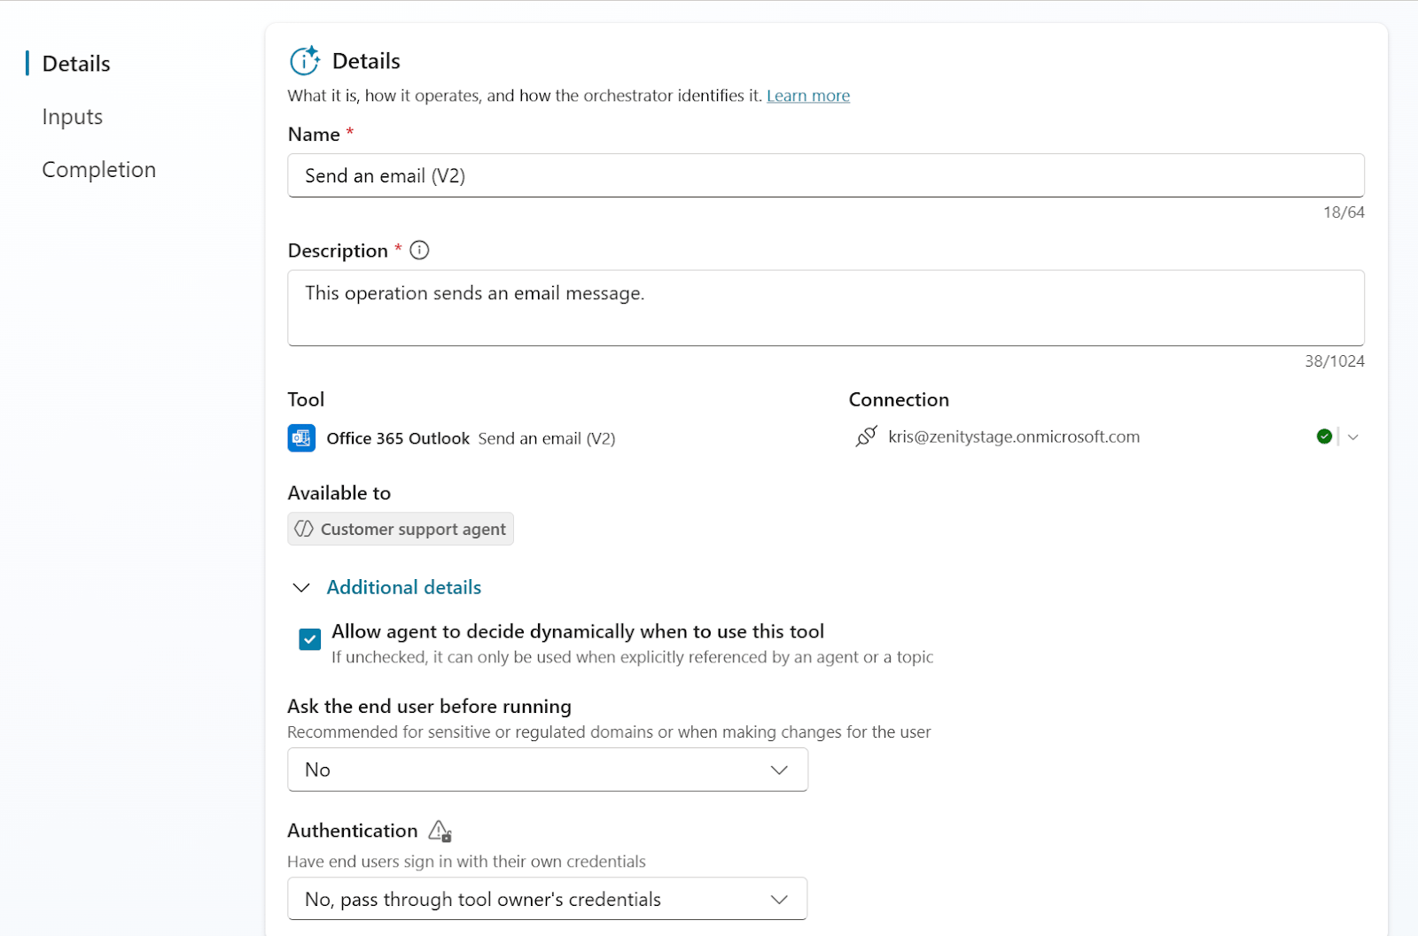Click the Name input field

tap(825, 175)
